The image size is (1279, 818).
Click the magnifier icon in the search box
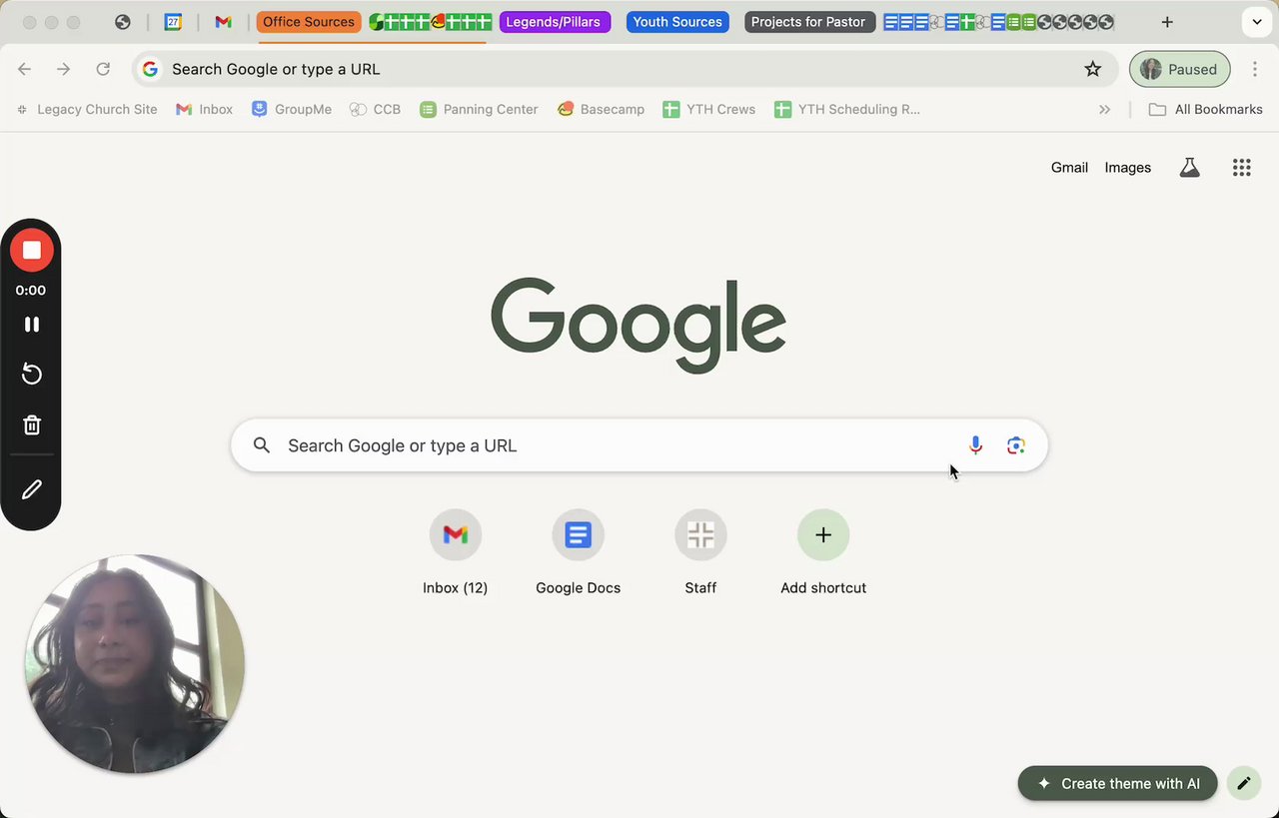click(262, 445)
